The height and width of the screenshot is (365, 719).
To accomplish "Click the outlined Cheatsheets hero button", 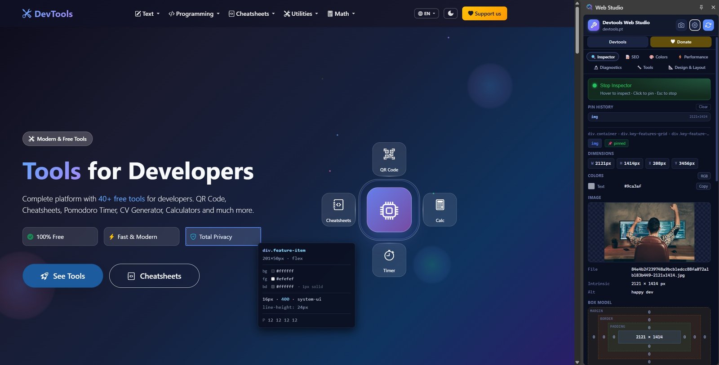I will click(x=154, y=276).
